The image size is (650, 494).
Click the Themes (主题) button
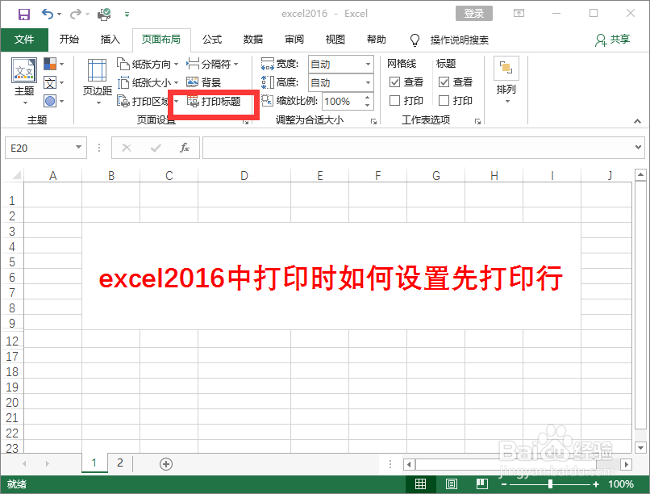click(x=24, y=81)
